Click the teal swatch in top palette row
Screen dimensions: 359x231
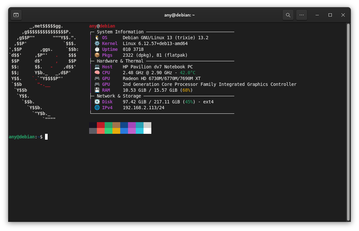(140, 125)
